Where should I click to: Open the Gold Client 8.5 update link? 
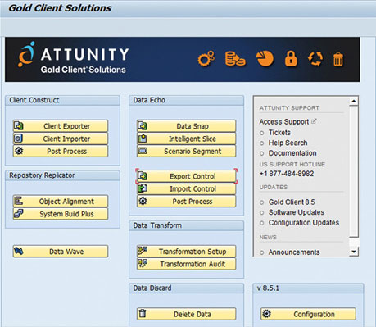[292, 202]
